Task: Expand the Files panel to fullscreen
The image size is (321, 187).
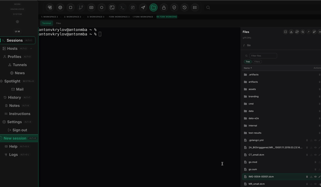Action: pos(285,32)
